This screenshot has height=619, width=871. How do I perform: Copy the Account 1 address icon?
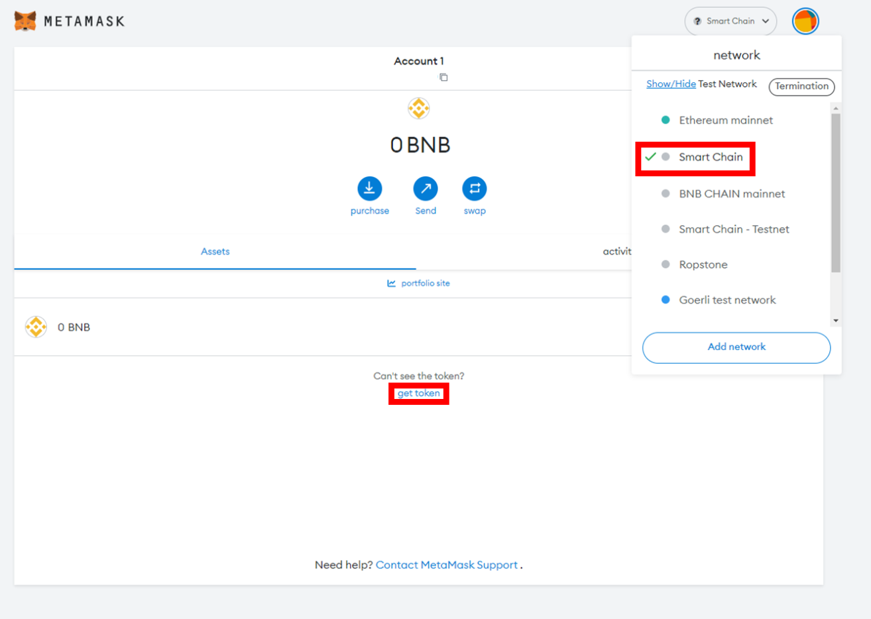point(443,78)
